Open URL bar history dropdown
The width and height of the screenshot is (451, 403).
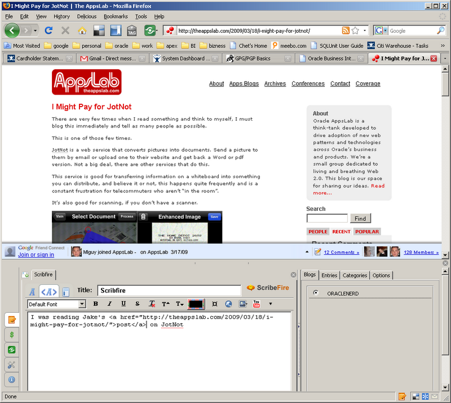[x=365, y=30]
